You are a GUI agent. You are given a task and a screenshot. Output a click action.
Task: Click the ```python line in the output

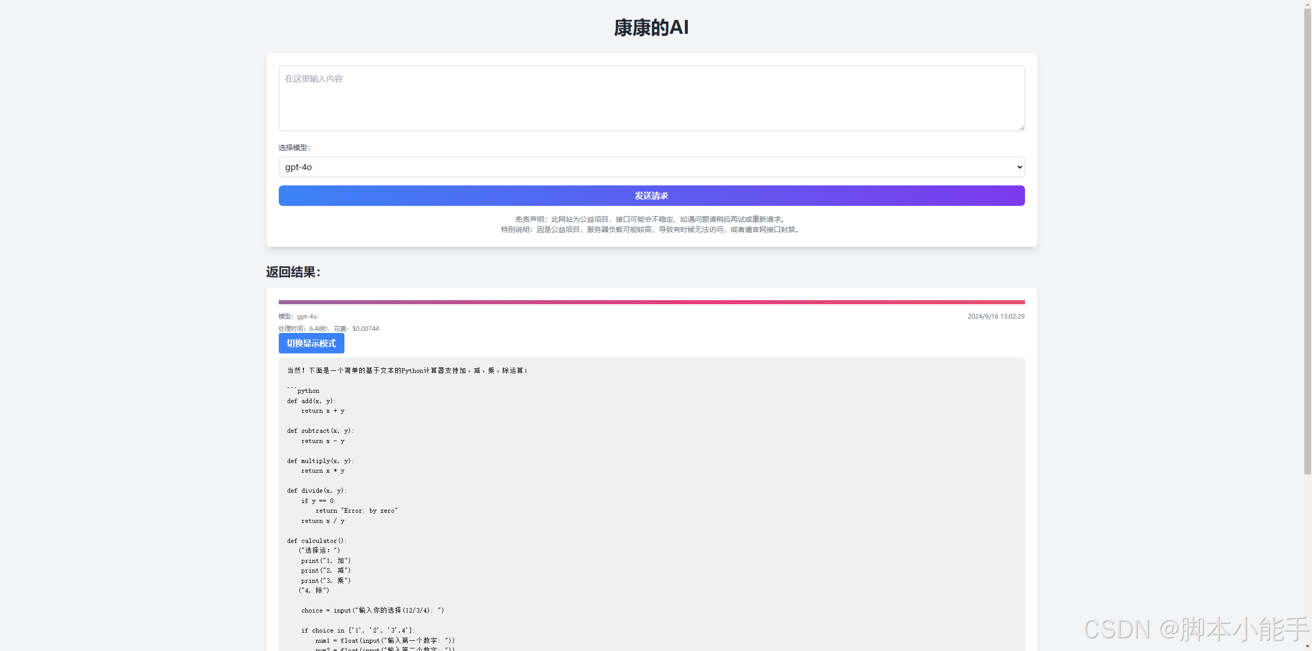tap(303, 391)
